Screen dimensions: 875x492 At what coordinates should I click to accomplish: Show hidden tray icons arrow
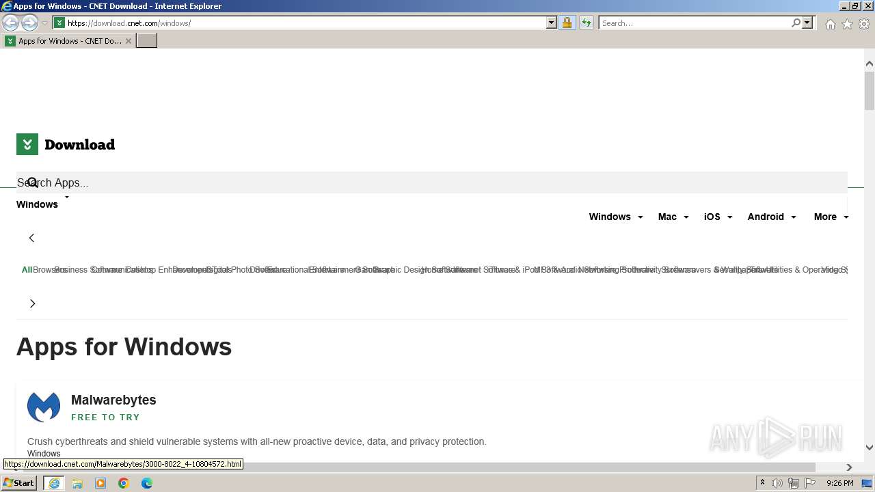(762, 483)
